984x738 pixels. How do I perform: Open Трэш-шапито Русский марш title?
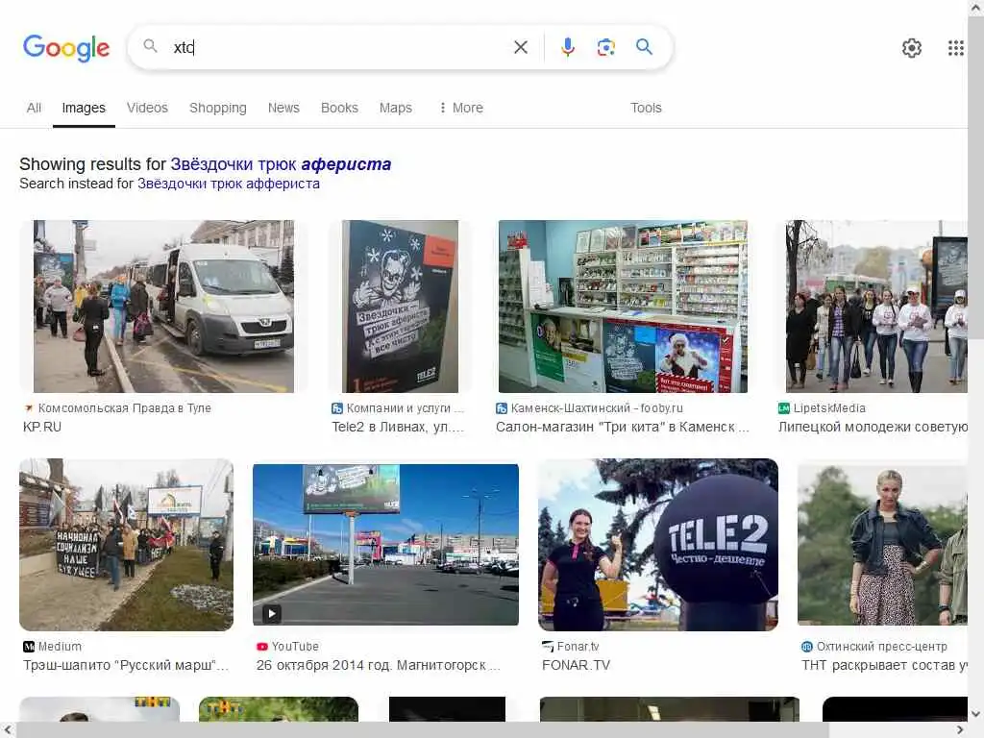click(x=126, y=665)
